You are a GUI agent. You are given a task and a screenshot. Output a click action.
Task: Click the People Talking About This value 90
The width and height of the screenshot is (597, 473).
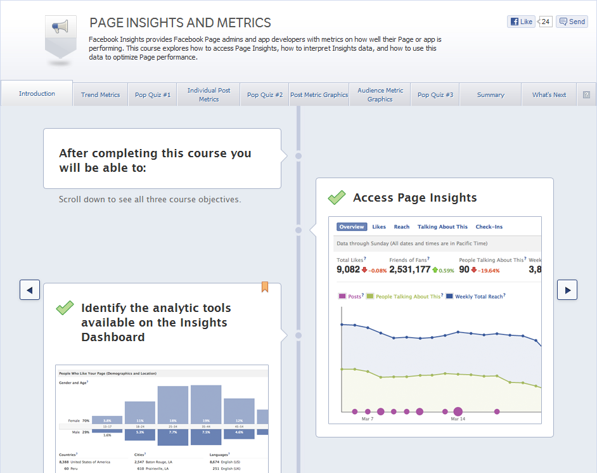[464, 269]
